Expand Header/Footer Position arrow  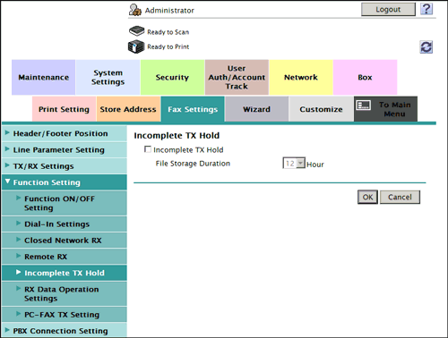pyautogui.click(x=7, y=132)
